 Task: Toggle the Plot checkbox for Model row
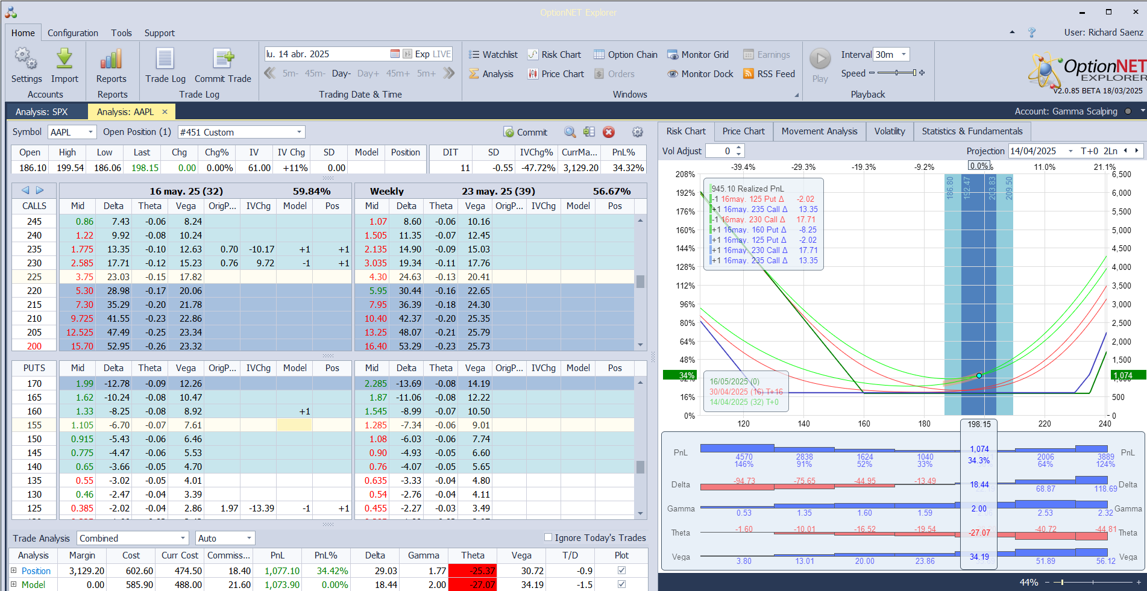(621, 584)
